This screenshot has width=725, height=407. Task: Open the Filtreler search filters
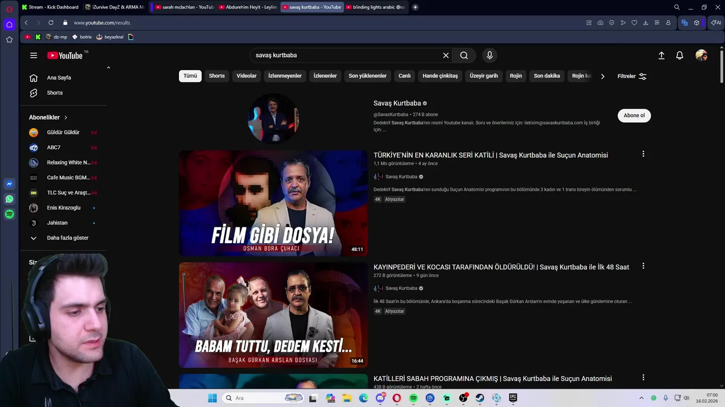click(x=632, y=76)
